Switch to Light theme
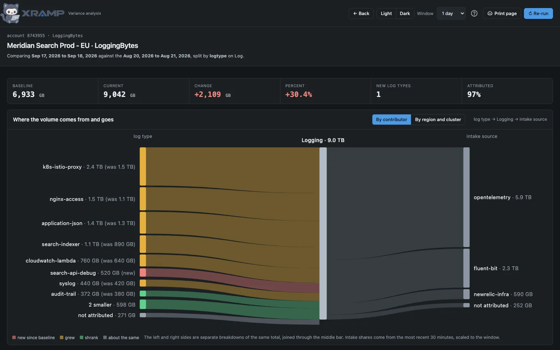560x350 pixels. coord(386,13)
